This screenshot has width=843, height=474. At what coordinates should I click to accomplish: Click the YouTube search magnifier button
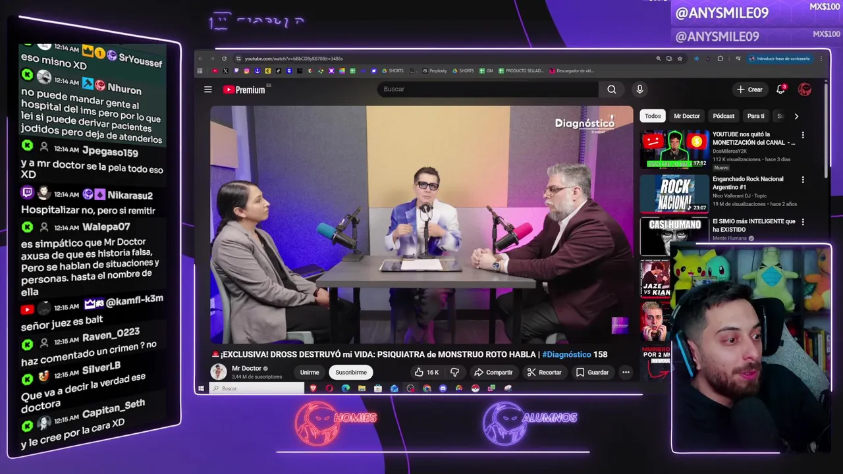point(612,90)
